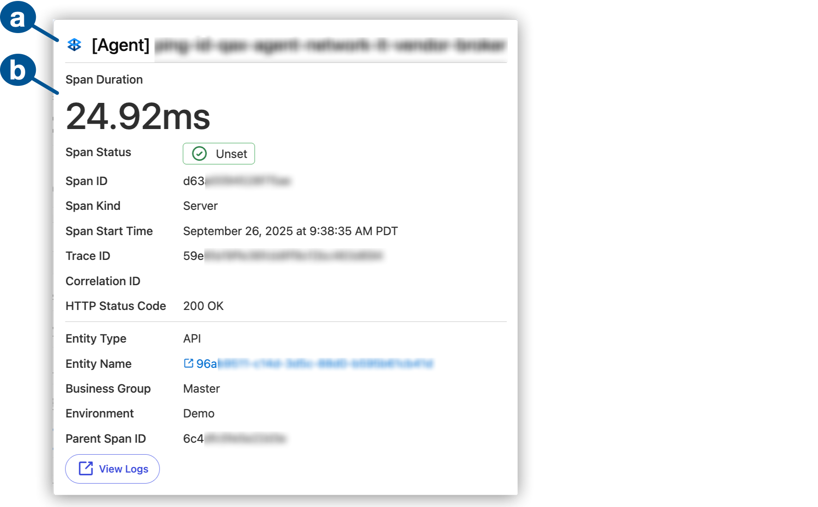Select the Span ID value starting with d63
The height and width of the screenshot is (507, 818).
coord(236,181)
